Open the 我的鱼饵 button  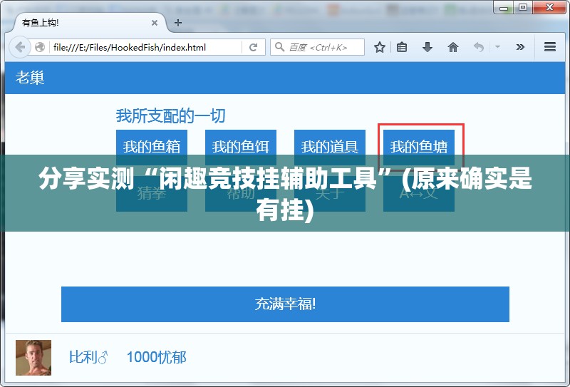coord(241,145)
